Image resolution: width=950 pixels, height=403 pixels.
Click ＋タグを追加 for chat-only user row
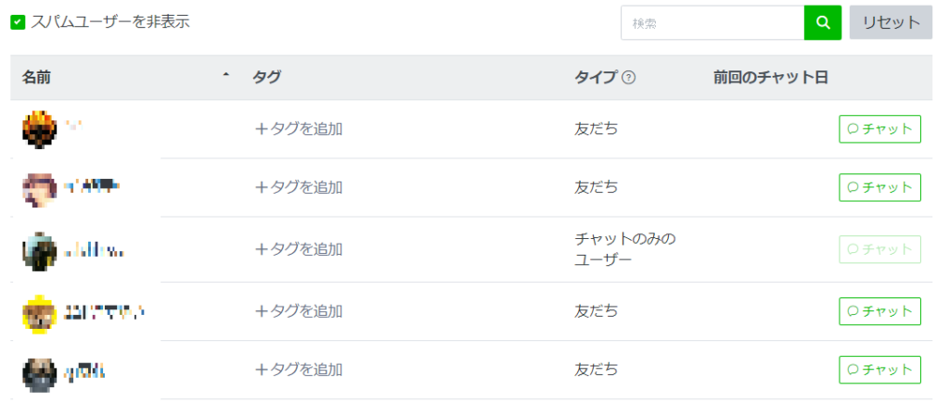coord(300,249)
